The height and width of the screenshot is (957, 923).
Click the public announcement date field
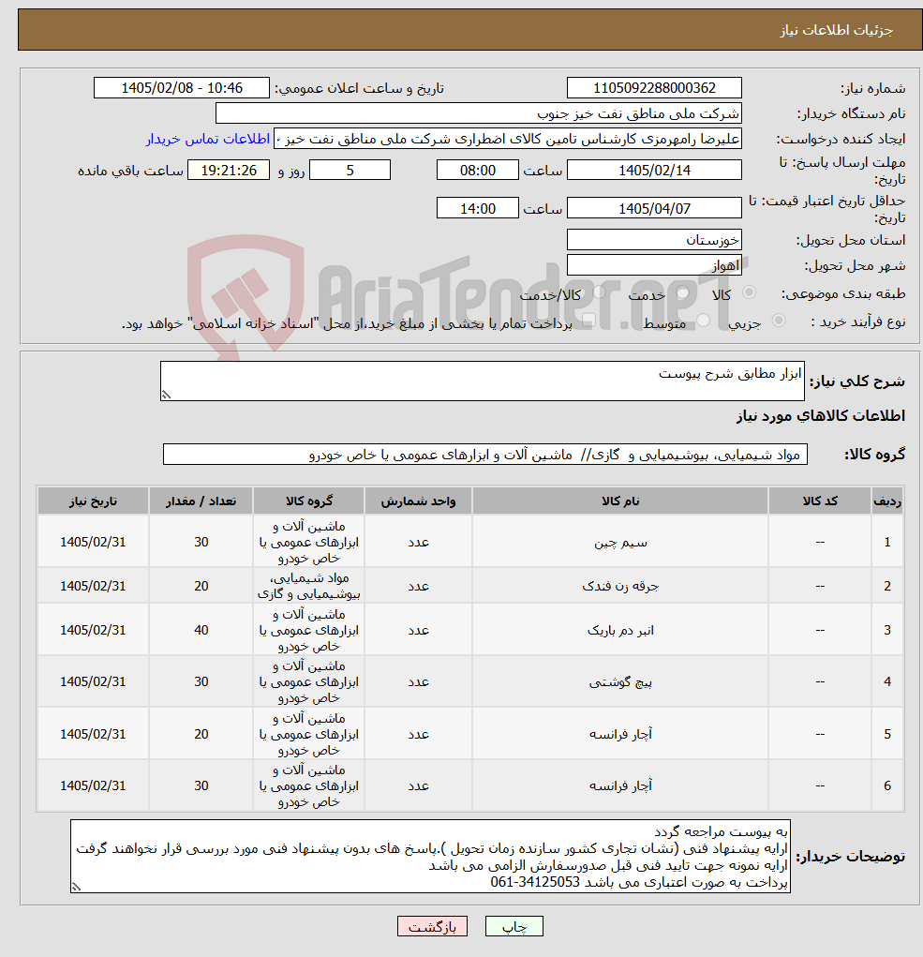[x=181, y=88]
